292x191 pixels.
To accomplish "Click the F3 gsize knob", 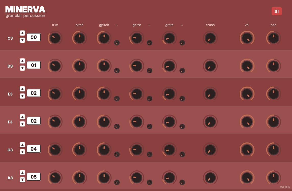I will tap(137, 122).
